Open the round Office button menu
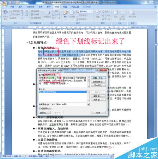The height and width of the screenshot is (159, 158). point(5,4)
